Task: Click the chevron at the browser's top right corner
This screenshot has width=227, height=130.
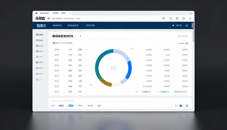Action: coord(191,13)
